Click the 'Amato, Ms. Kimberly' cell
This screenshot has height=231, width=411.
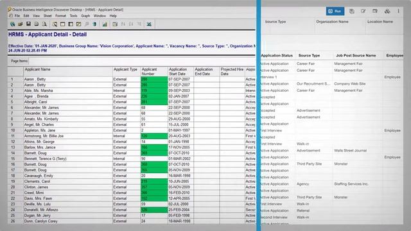68,119
